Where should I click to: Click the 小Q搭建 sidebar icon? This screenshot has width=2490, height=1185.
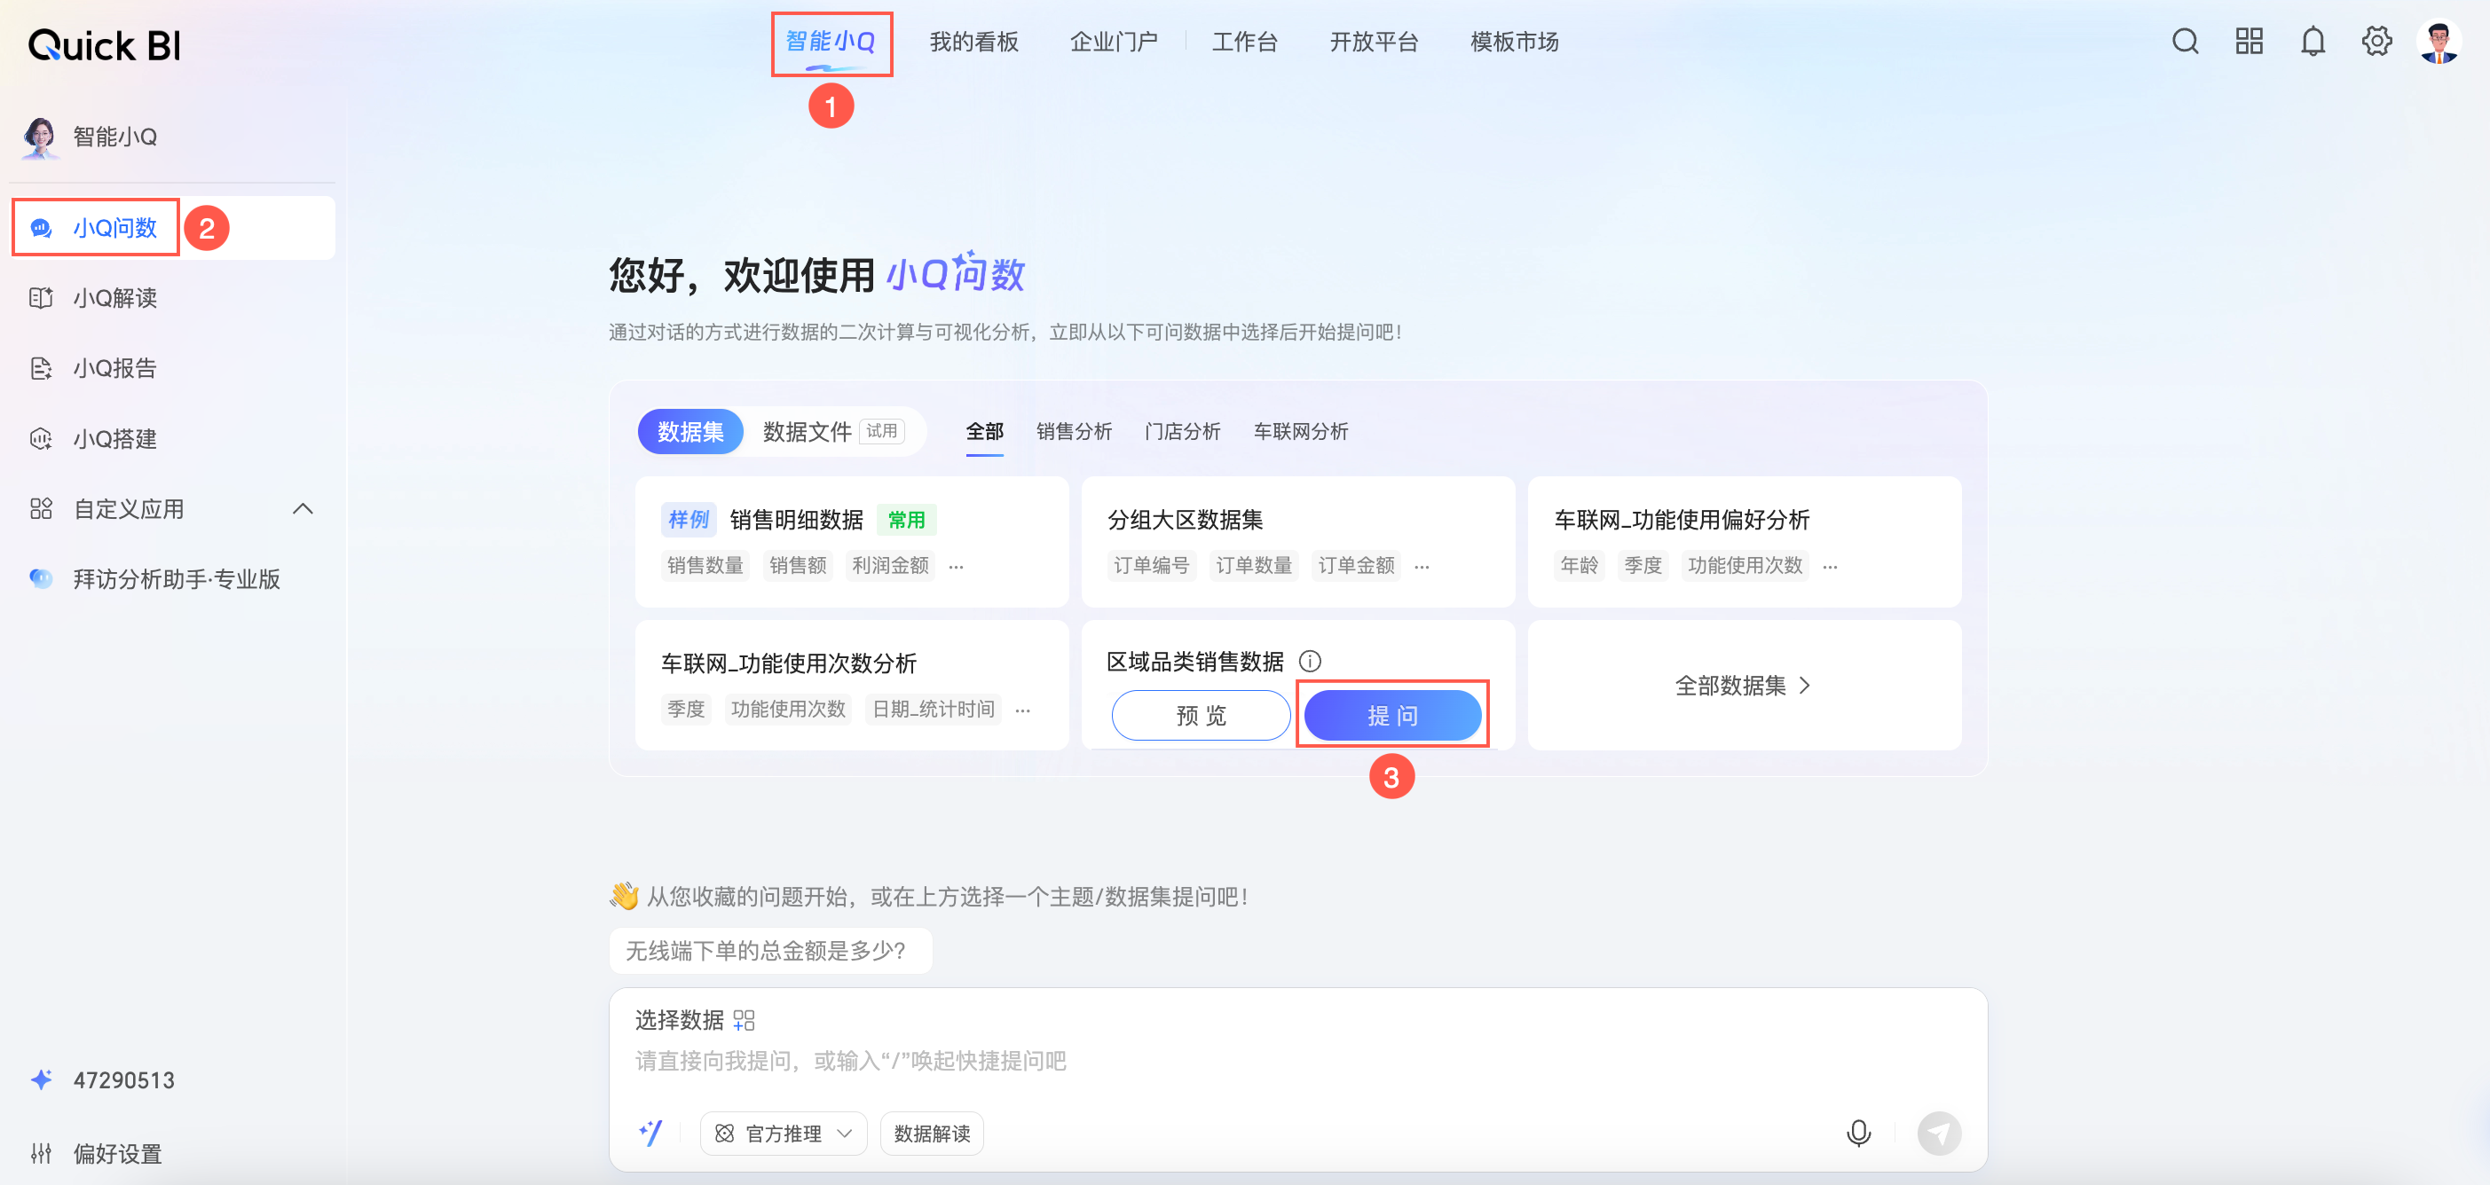click(x=41, y=439)
